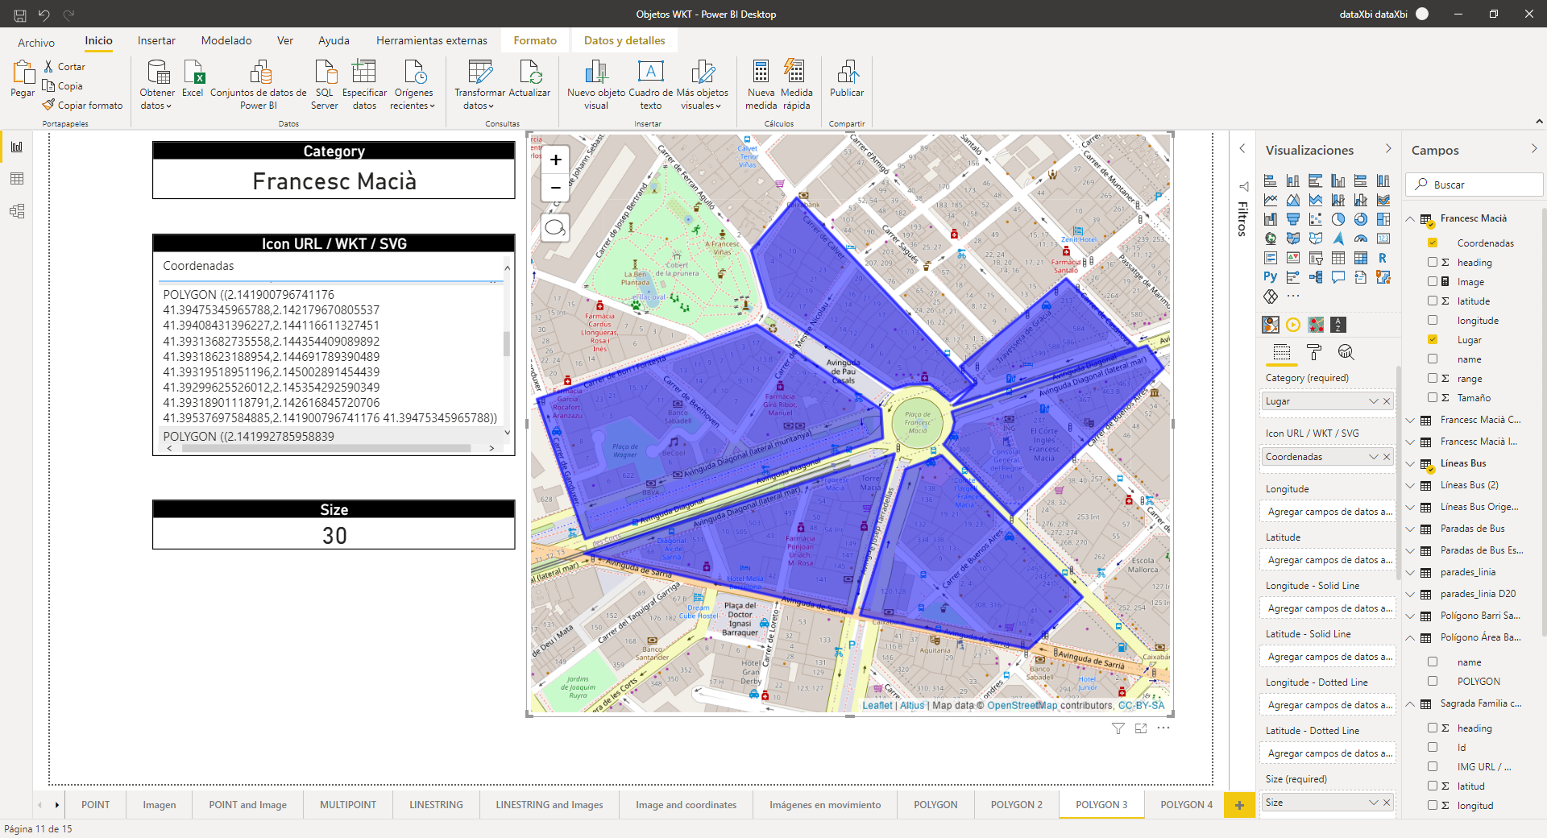Image resolution: width=1547 pixels, height=838 pixels.
Task: Uncheck the Coordenadas field checkbox
Action: tap(1433, 243)
